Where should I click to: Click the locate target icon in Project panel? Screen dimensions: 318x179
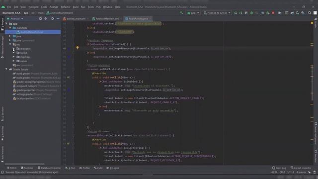click(x=40, y=19)
